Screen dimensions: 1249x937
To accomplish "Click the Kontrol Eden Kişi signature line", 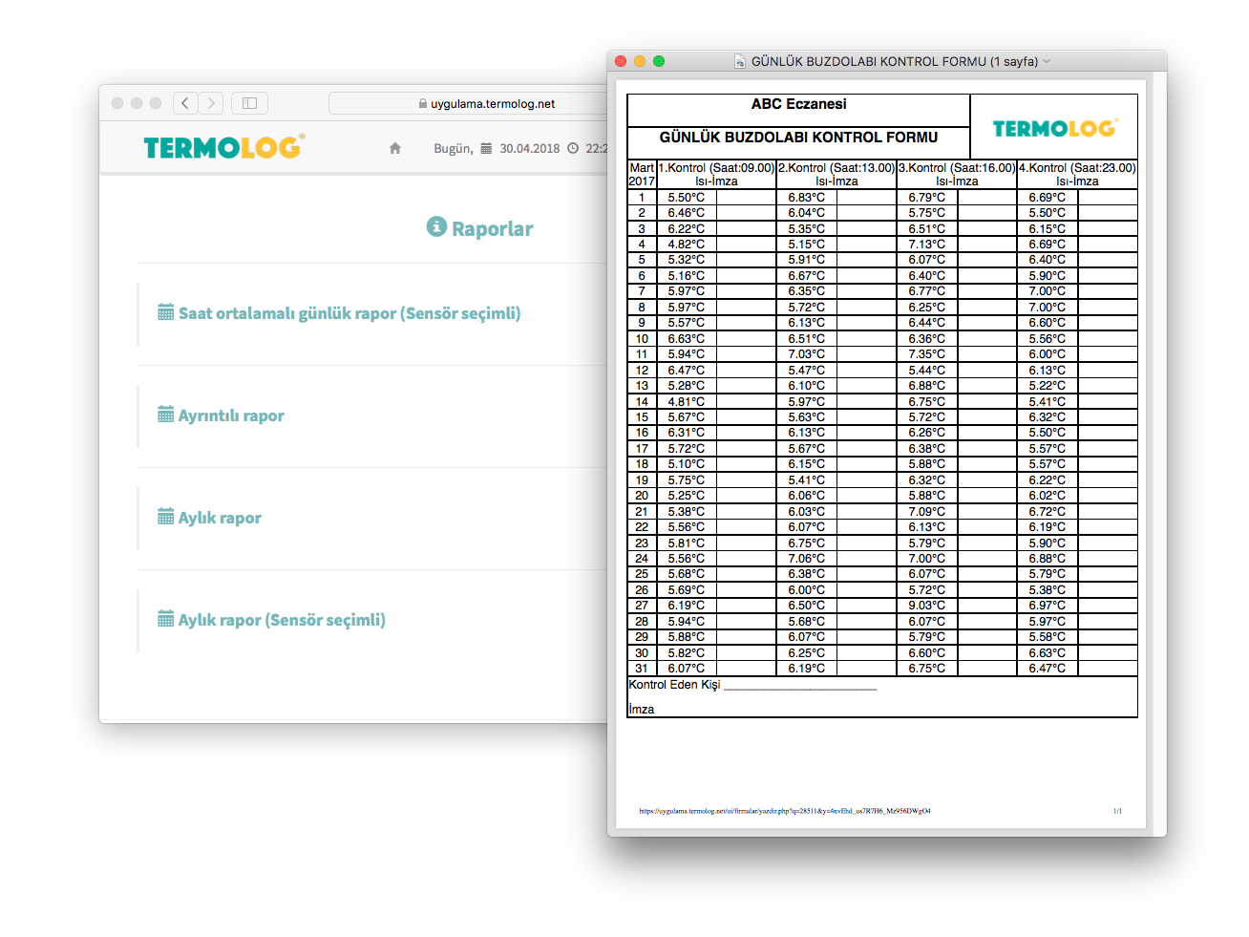I will 800,687.
